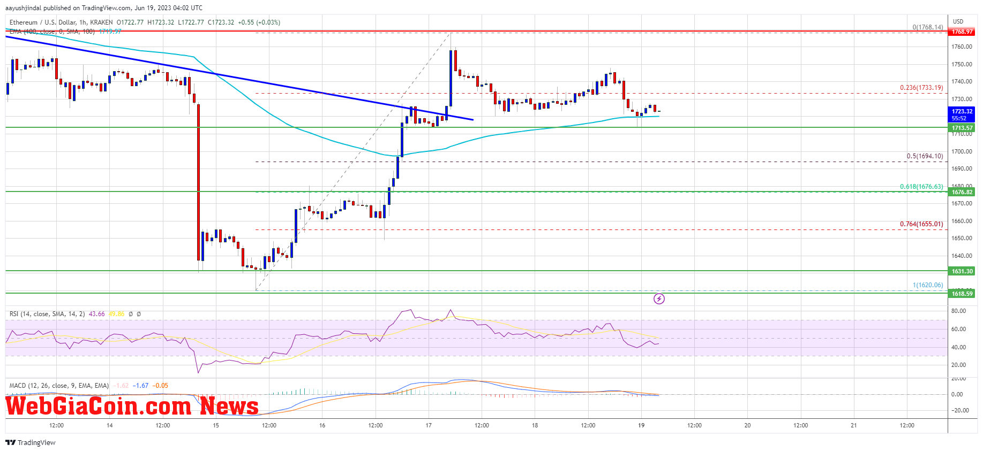Click the C1723.32 close value in the header
This screenshot has width=983, height=452.
click(221, 22)
